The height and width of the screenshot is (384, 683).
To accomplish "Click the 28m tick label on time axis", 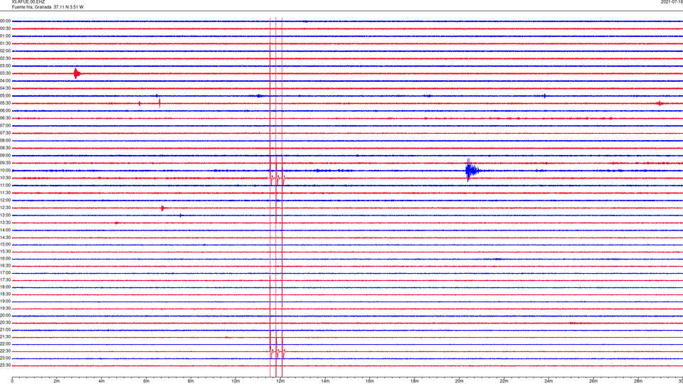I will click(638, 381).
